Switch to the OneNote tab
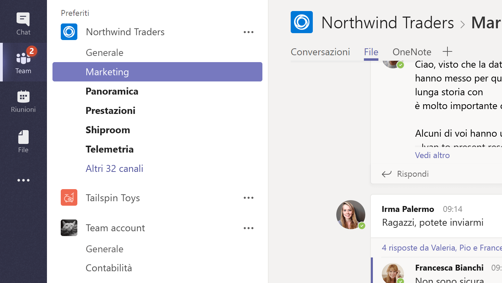 (x=412, y=52)
